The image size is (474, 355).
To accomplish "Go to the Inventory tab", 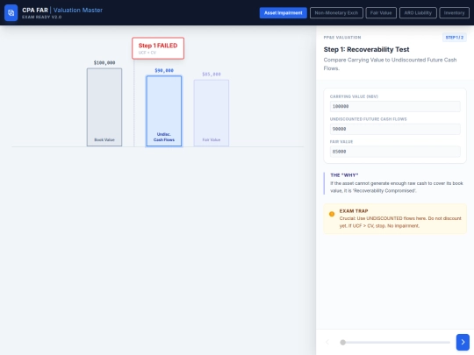I will click(454, 12).
